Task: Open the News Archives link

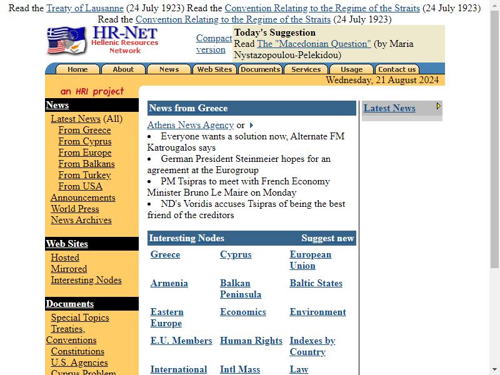Action: (x=81, y=220)
